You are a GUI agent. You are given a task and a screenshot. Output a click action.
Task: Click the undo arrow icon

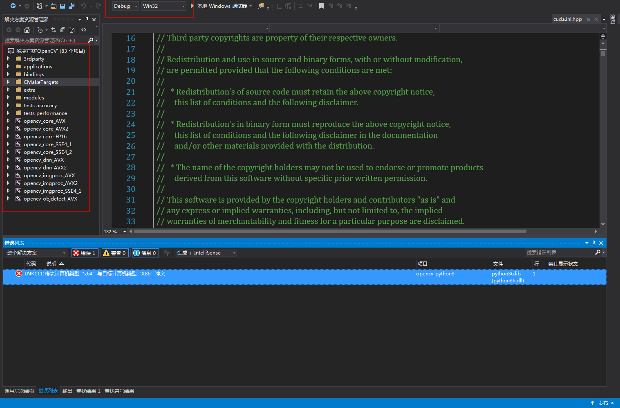(x=84, y=6)
